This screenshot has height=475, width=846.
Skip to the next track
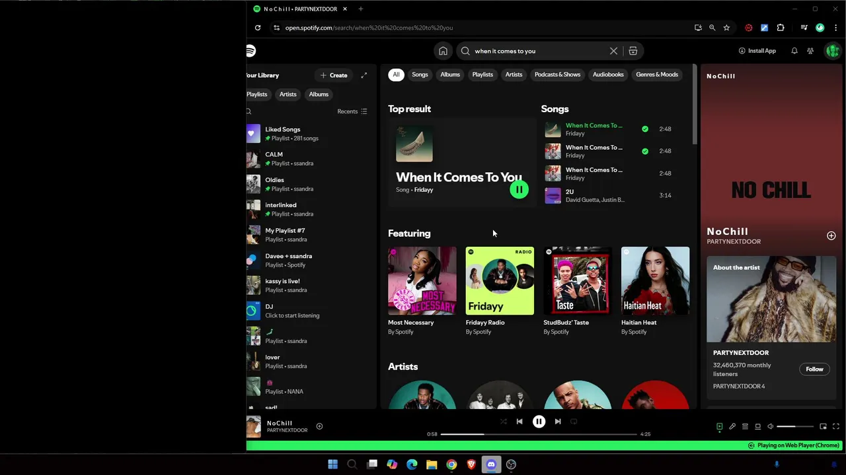[558, 422]
